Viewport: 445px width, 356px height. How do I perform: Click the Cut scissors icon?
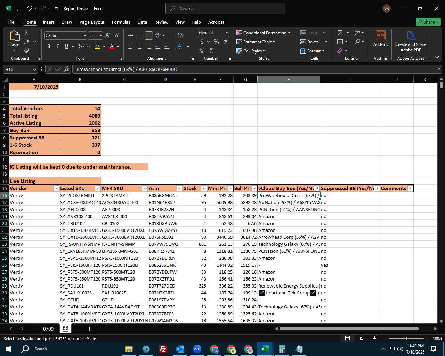pos(26,33)
